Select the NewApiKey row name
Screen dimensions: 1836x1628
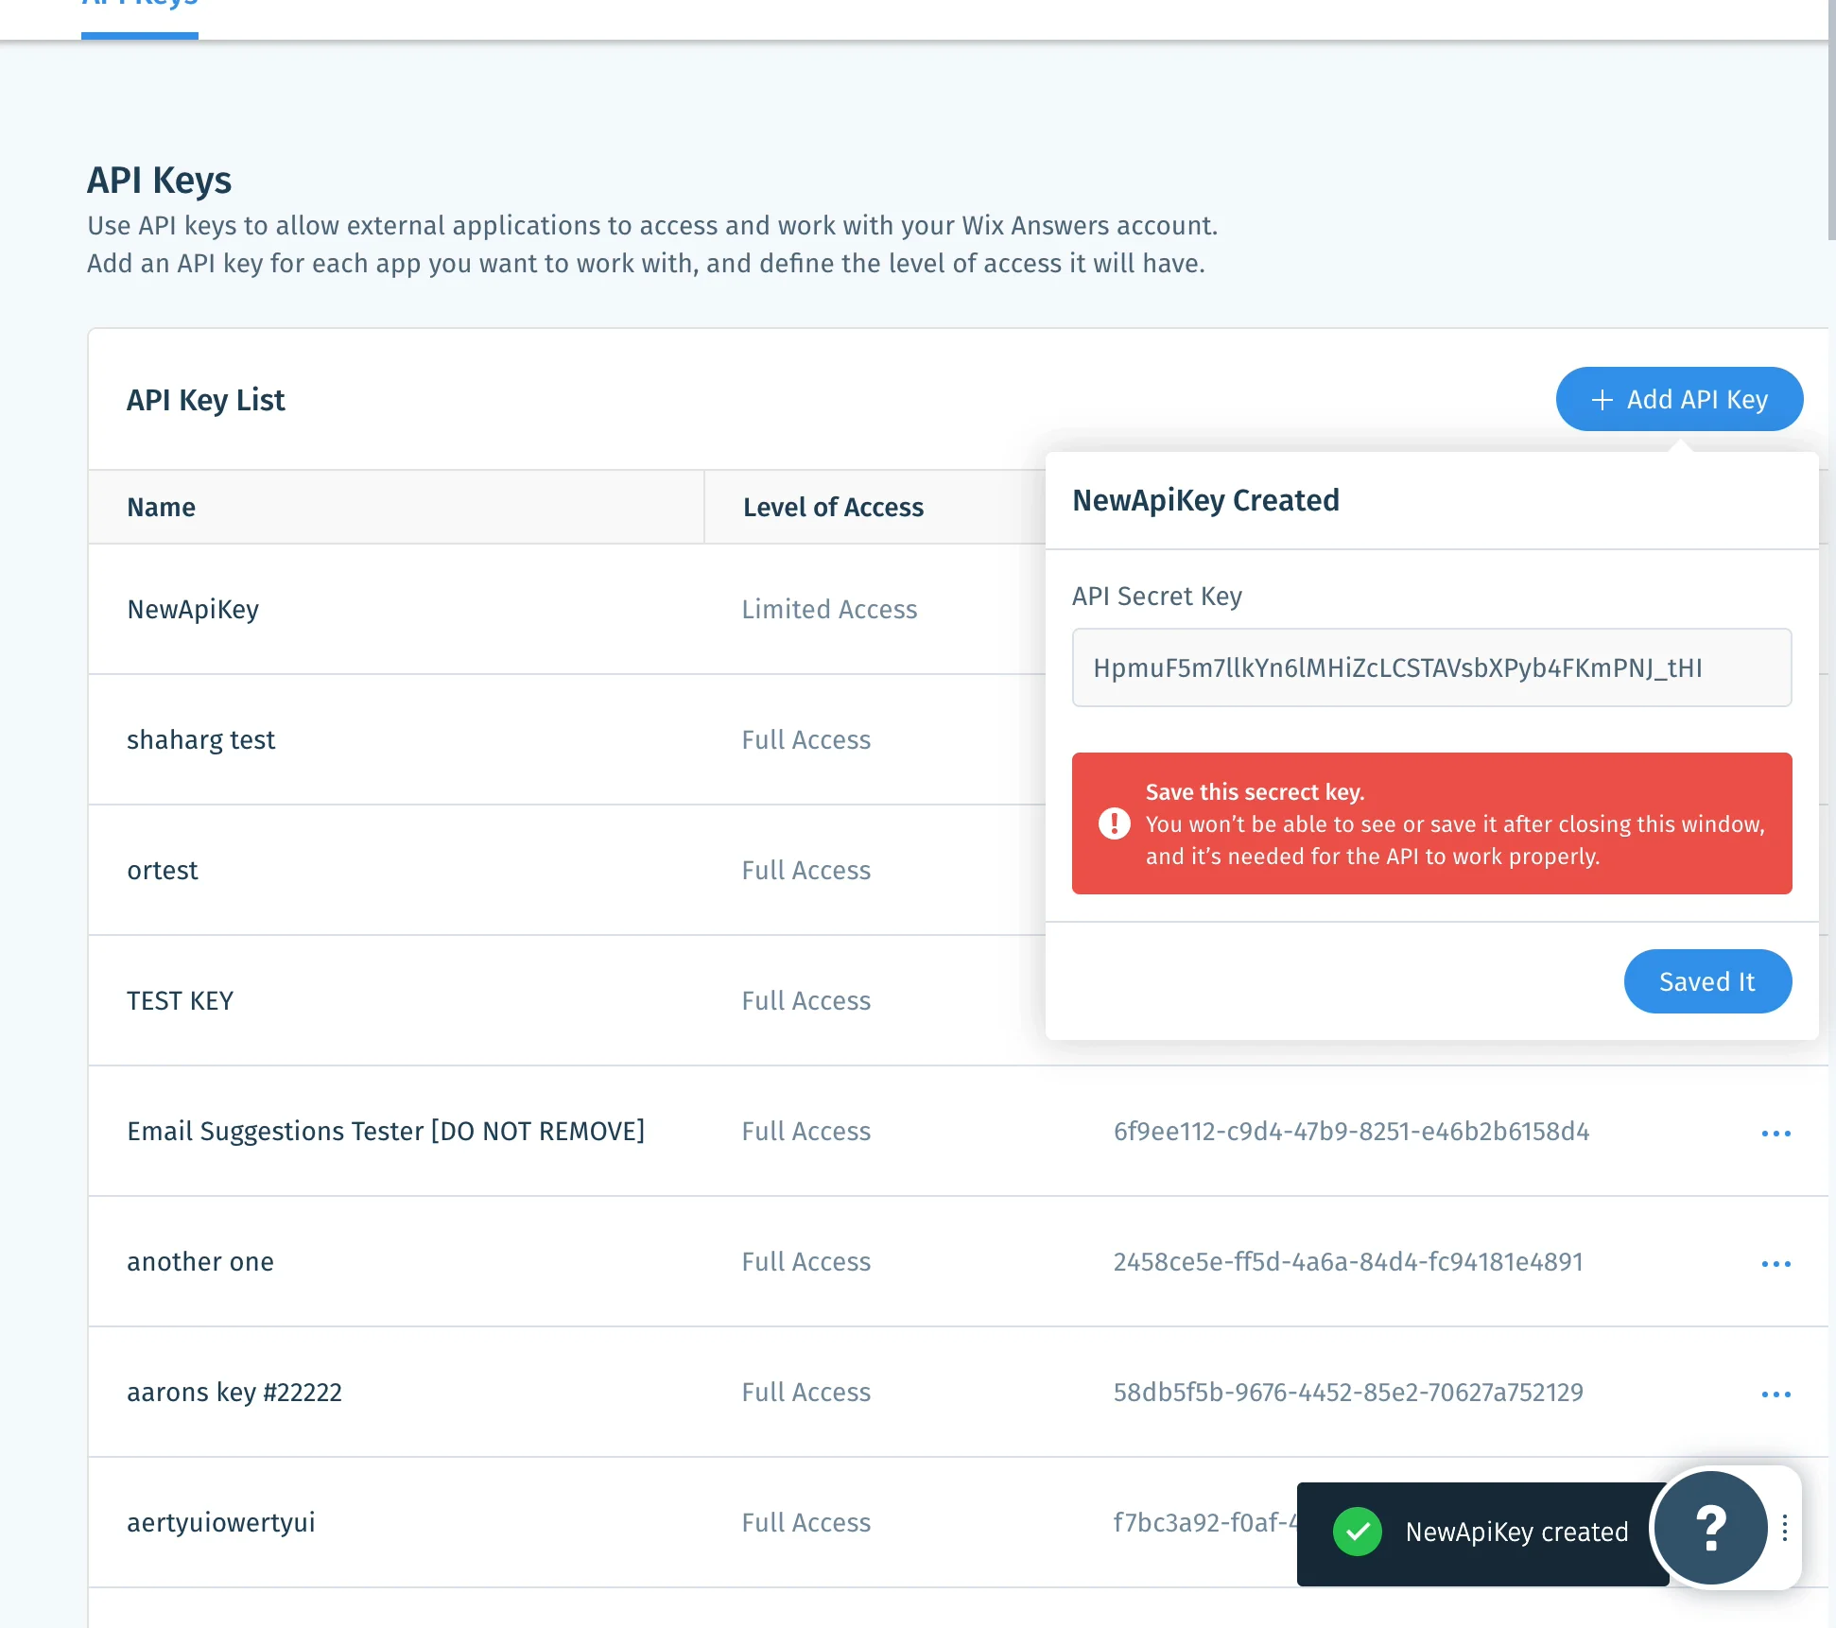(x=193, y=610)
